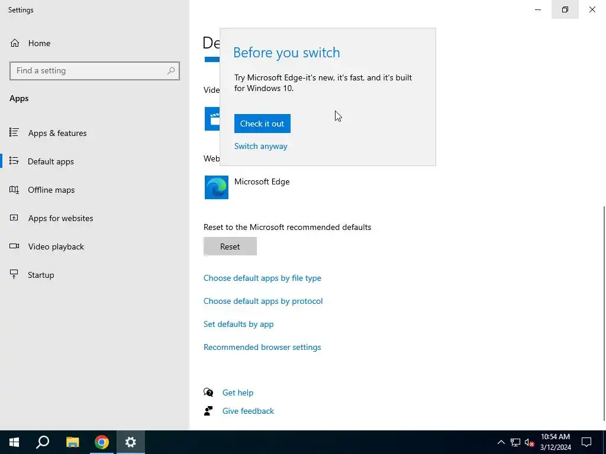Open Recommended browser settings link

point(262,347)
